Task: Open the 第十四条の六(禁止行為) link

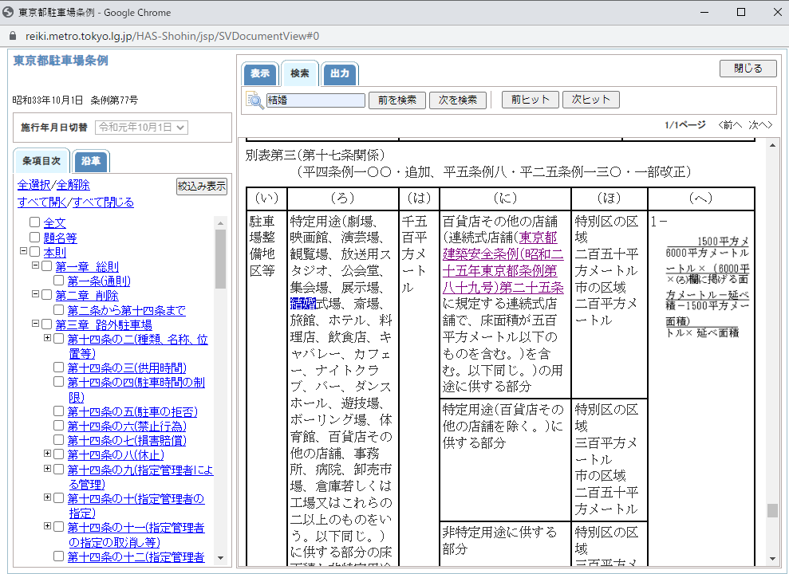Action: tap(128, 427)
